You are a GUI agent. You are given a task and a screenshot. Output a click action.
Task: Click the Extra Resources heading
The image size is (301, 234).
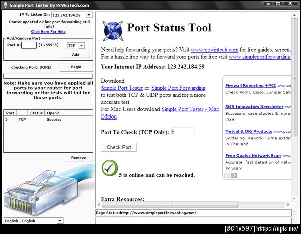tap(123, 199)
